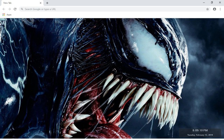Open the user profile icon
This screenshot has height=140, width=224.
[x=215, y=9]
